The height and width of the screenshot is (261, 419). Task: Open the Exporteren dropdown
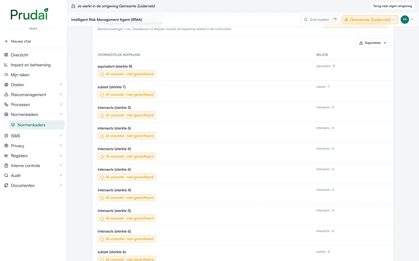pos(373,43)
